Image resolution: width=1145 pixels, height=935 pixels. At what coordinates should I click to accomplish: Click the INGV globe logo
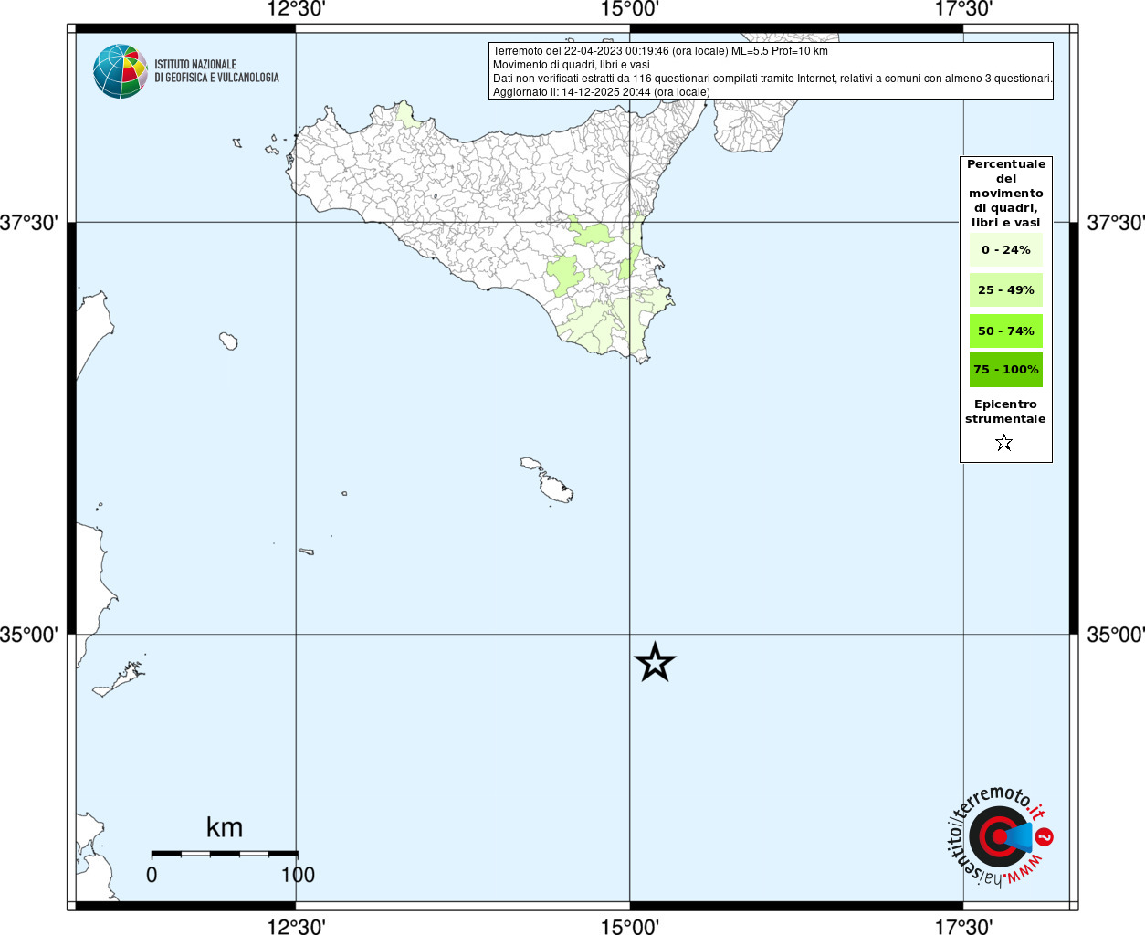[121, 71]
